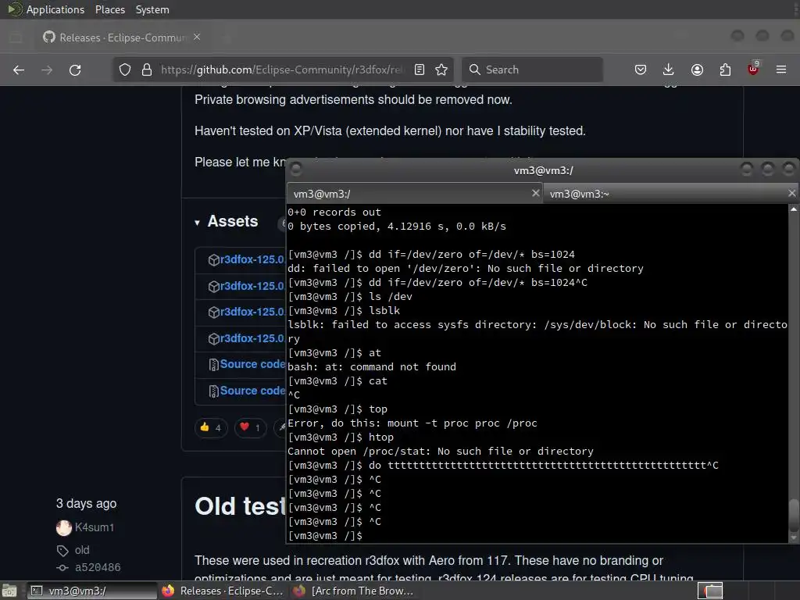The height and width of the screenshot is (600, 800).
Task: Open the System menu
Action: tap(152, 9)
